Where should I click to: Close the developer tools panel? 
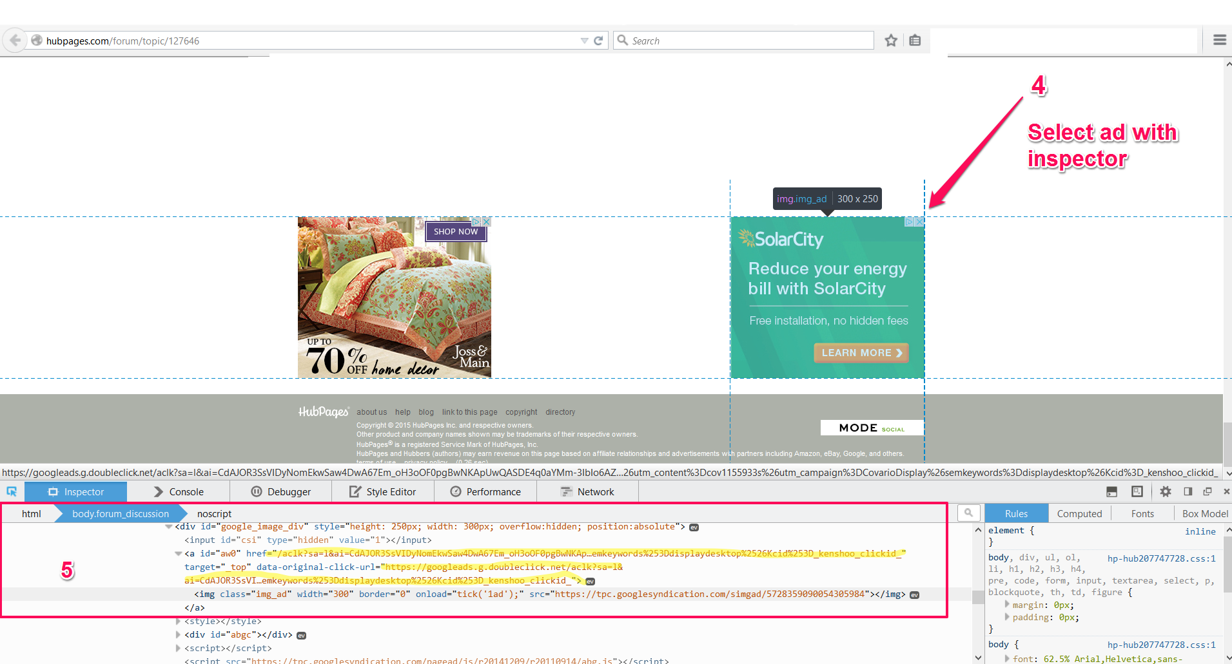click(1226, 491)
